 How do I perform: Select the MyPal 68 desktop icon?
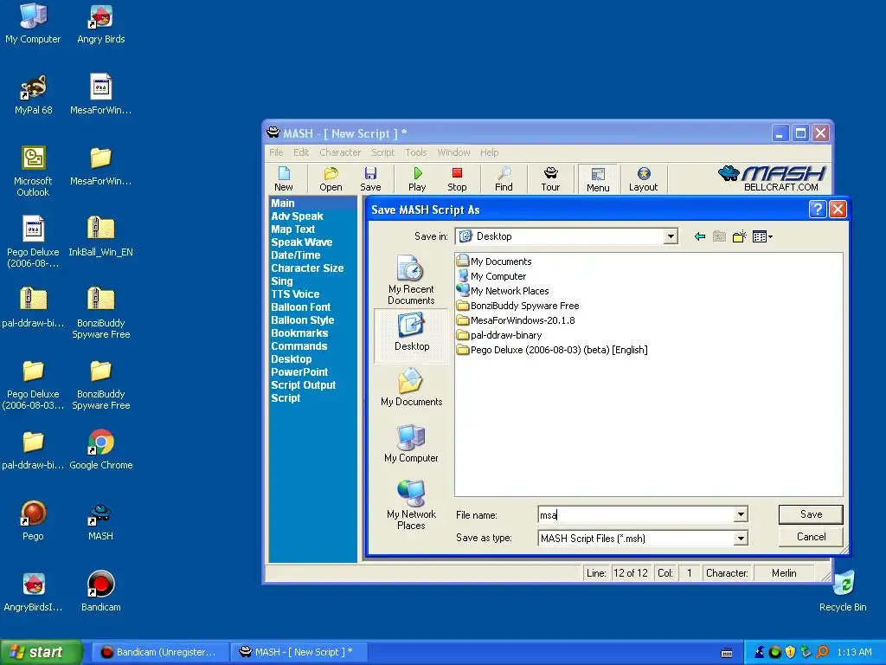(34, 94)
